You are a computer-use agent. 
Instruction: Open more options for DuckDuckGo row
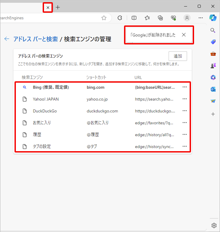tap(185, 111)
